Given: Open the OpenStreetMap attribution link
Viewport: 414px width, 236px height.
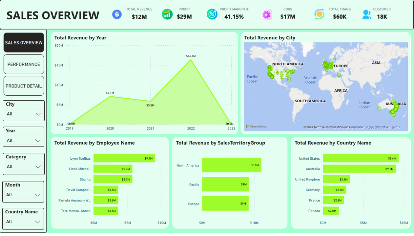Looking at the screenshot, I should coord(378,127).
